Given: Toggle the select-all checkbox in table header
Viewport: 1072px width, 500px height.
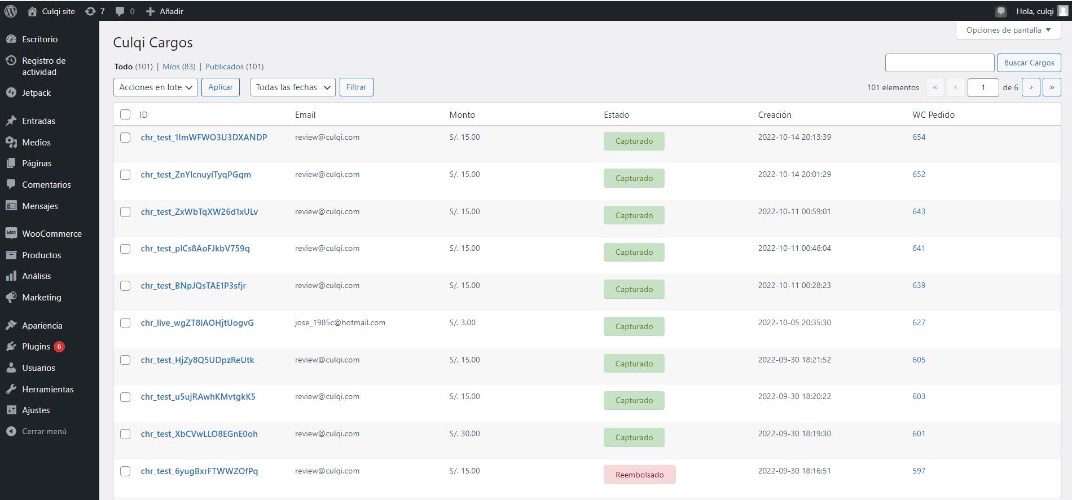Looking at the screenshot, I should click(x=125, y=114).
